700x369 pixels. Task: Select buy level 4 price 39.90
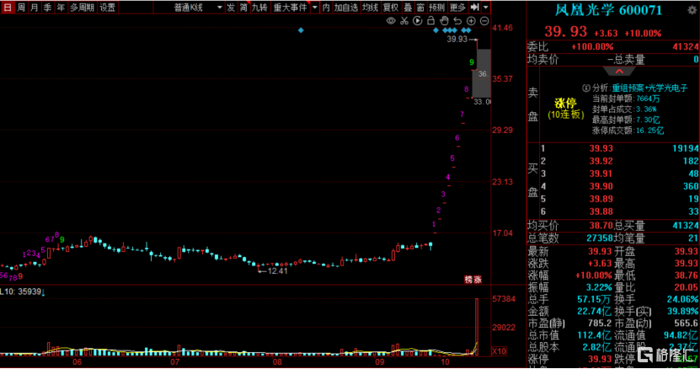(x=601, y=186)
